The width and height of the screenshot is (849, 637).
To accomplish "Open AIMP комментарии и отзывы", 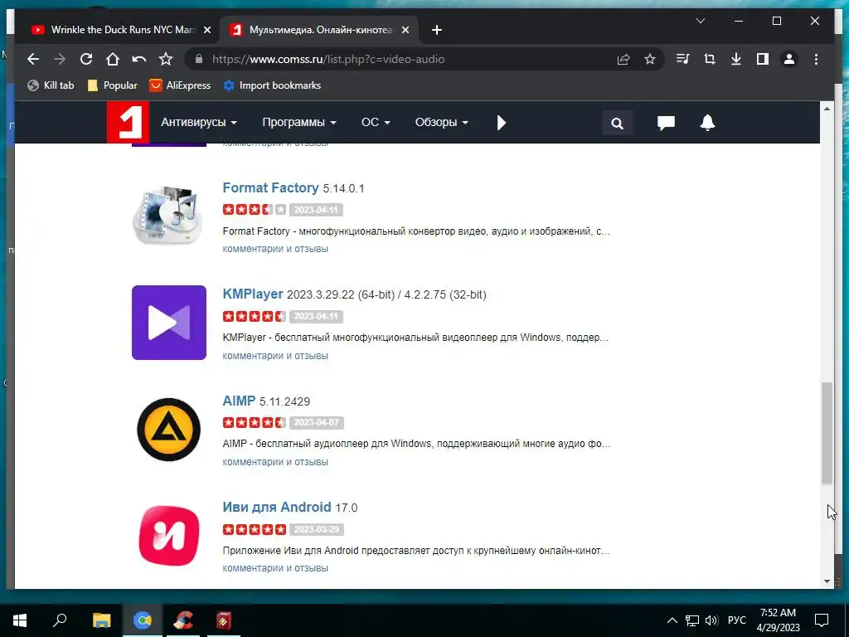I will pyautogui.click(x=275, y=461).
